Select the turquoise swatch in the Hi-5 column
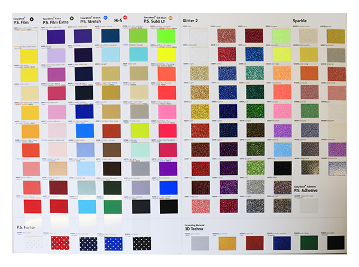 tap(139, 54)
